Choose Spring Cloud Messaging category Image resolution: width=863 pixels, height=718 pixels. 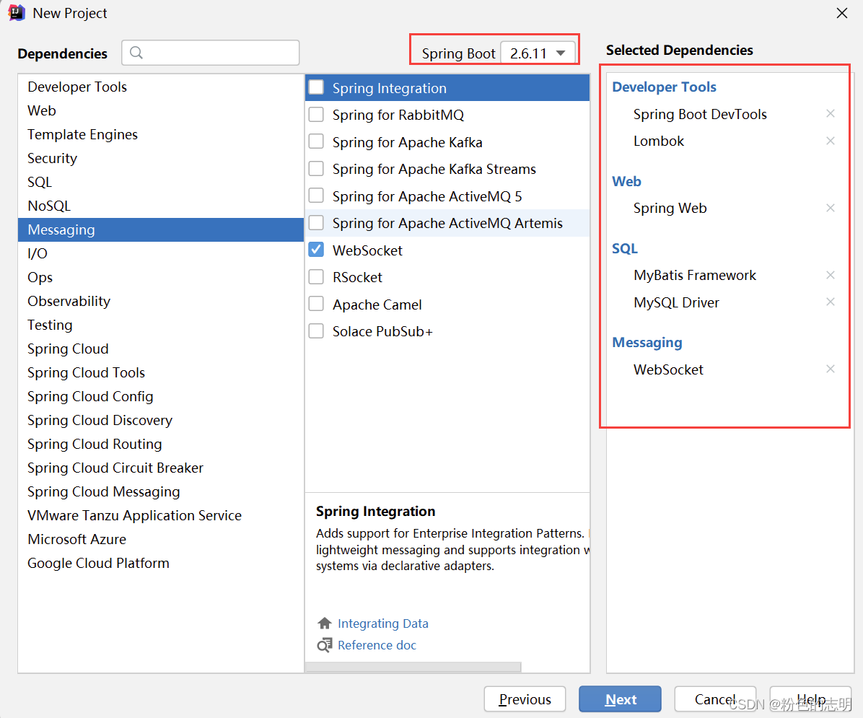161,491
